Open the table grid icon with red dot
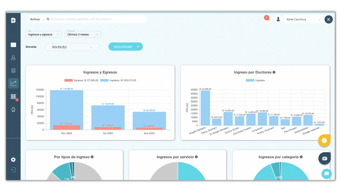Image resolution: width=341 pixels, height=192 pixels. (x=13, y=96)
